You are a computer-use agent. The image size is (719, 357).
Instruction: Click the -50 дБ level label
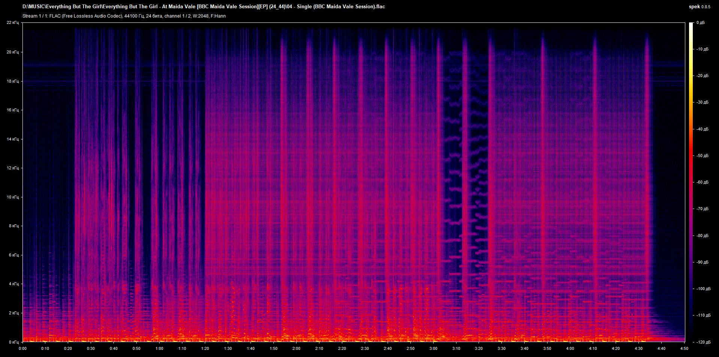point(703,156)
